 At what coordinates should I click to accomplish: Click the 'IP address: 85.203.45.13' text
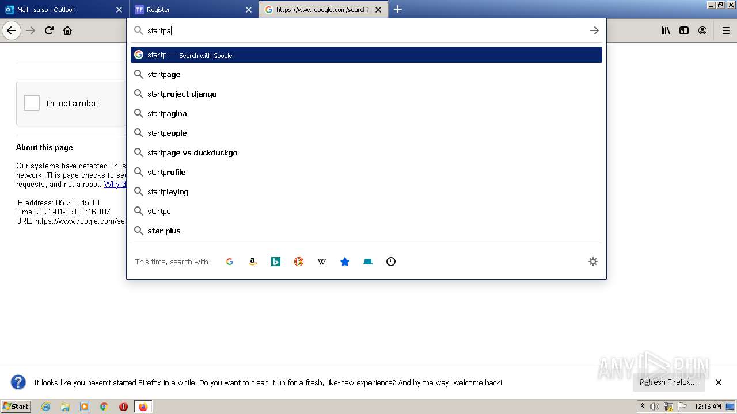pos(58,203)
